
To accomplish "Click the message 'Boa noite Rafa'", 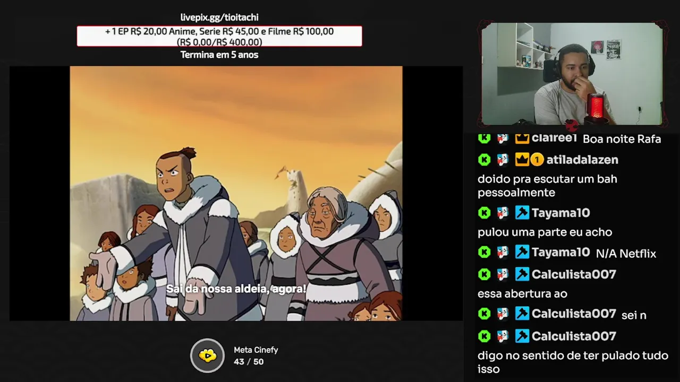I will click(x=622, y=139).
